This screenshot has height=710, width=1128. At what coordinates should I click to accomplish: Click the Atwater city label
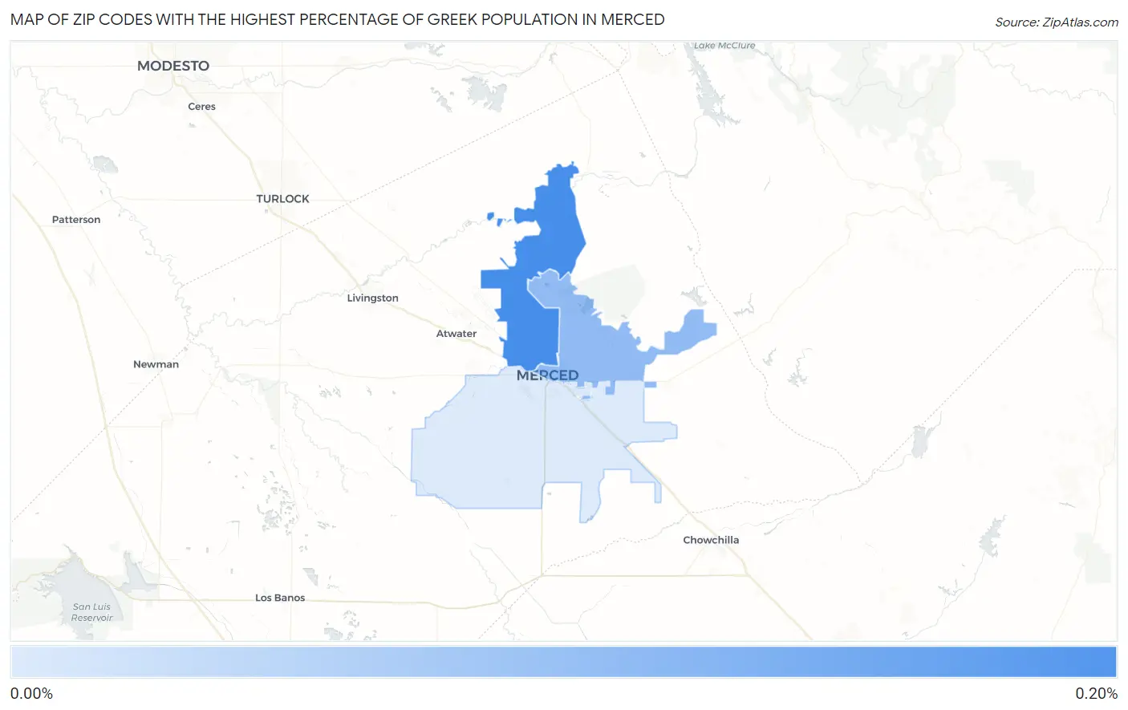click(456, 334)
